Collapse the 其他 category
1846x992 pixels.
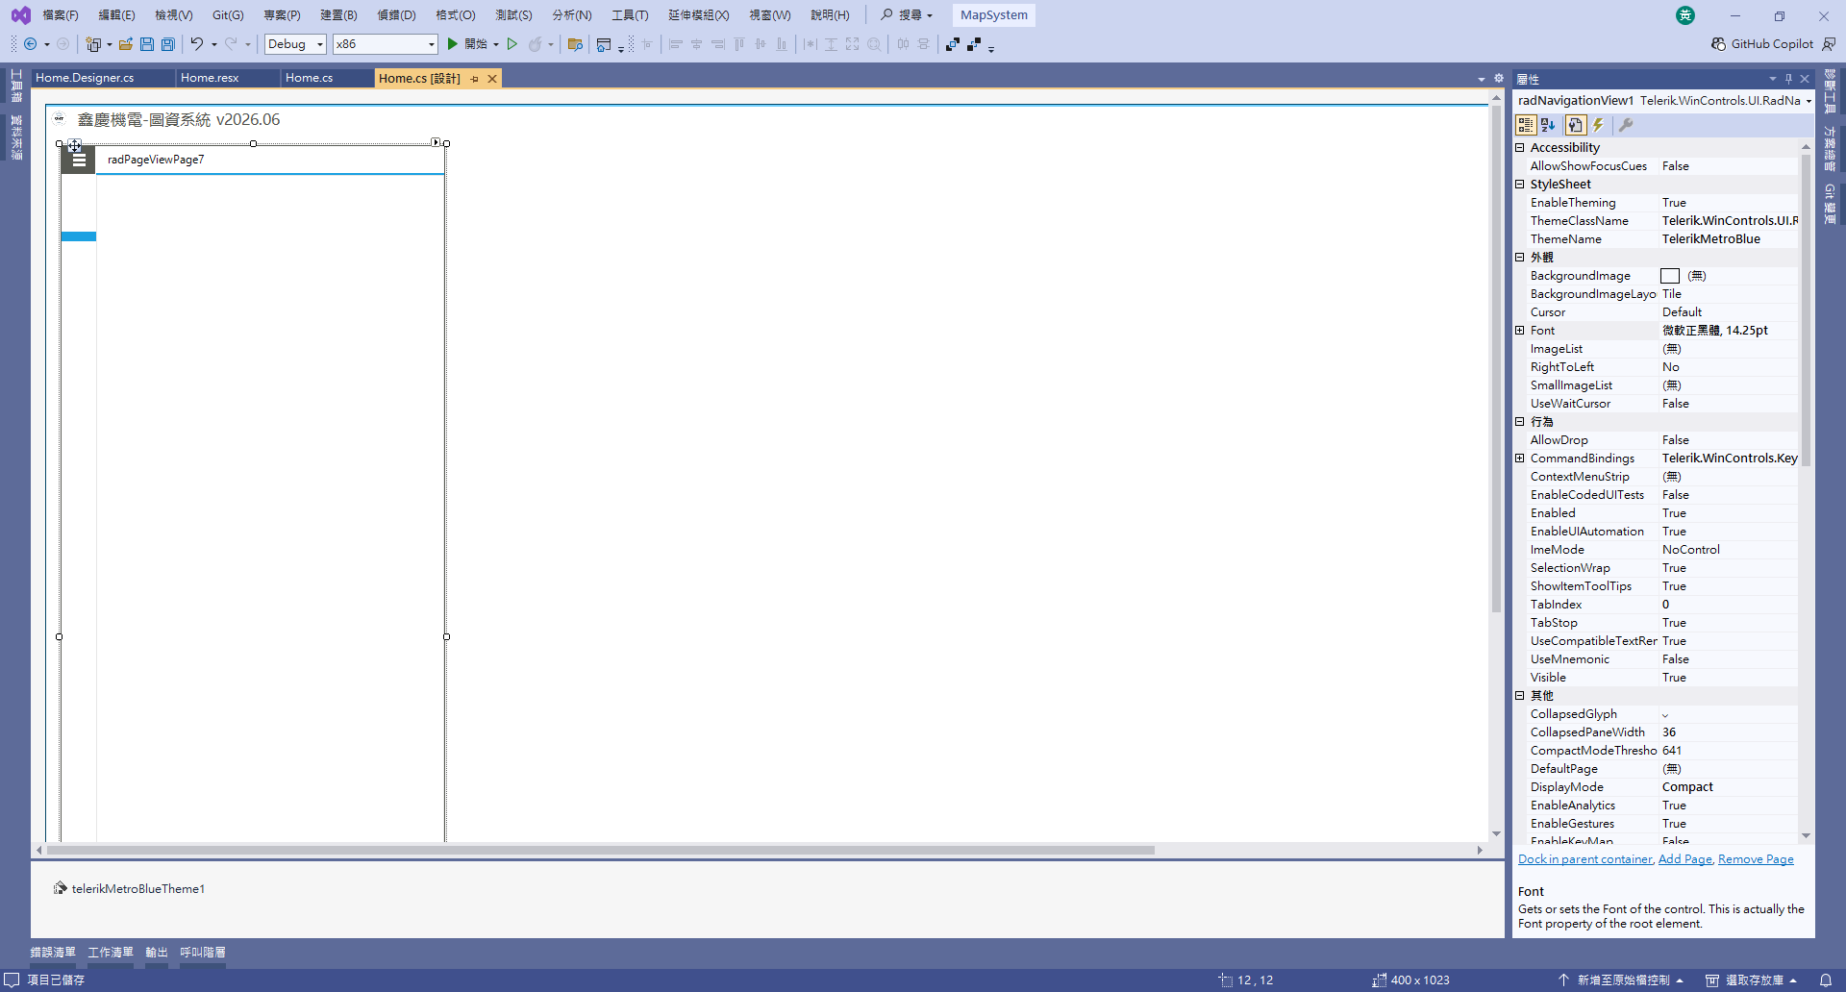[x=1520, y=696]
